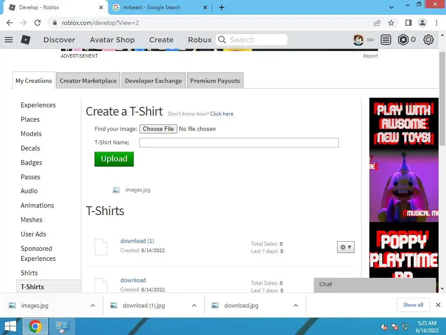
Task: Click the Choose File button
Action: pyautogui.click(x=158, y=129)
